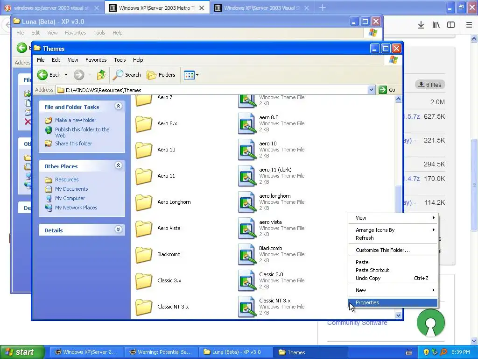
Task: Click the browser downloads arrow icon
Action: click(x=421, y=25)
